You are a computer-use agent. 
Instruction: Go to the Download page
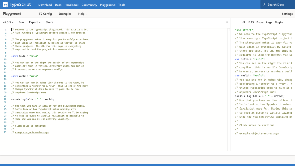(45, 5)
